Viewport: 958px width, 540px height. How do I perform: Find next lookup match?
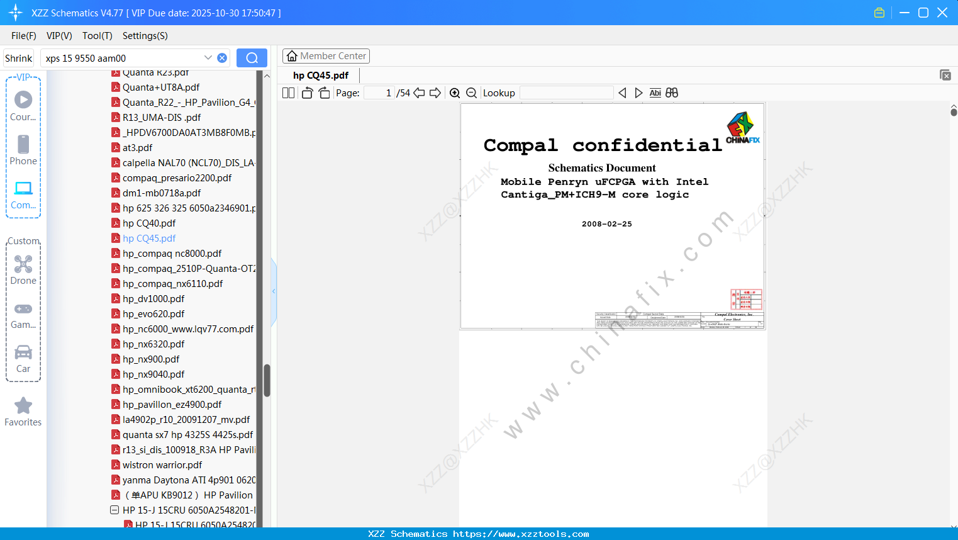[x=638, y=93]
